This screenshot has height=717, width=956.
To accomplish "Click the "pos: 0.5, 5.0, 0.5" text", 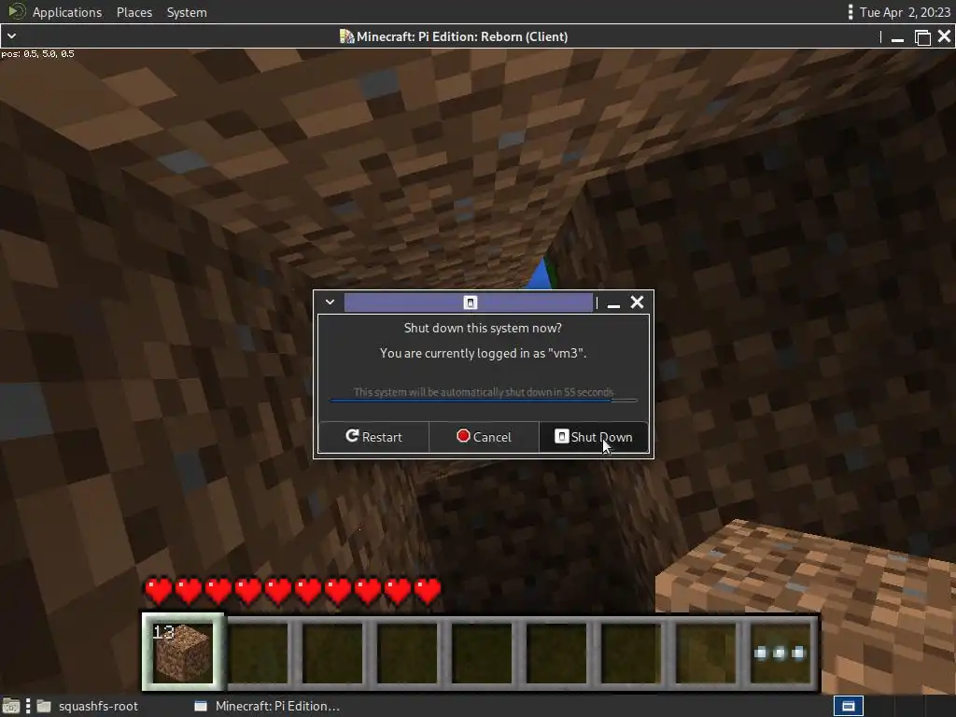I will (37, 53).
